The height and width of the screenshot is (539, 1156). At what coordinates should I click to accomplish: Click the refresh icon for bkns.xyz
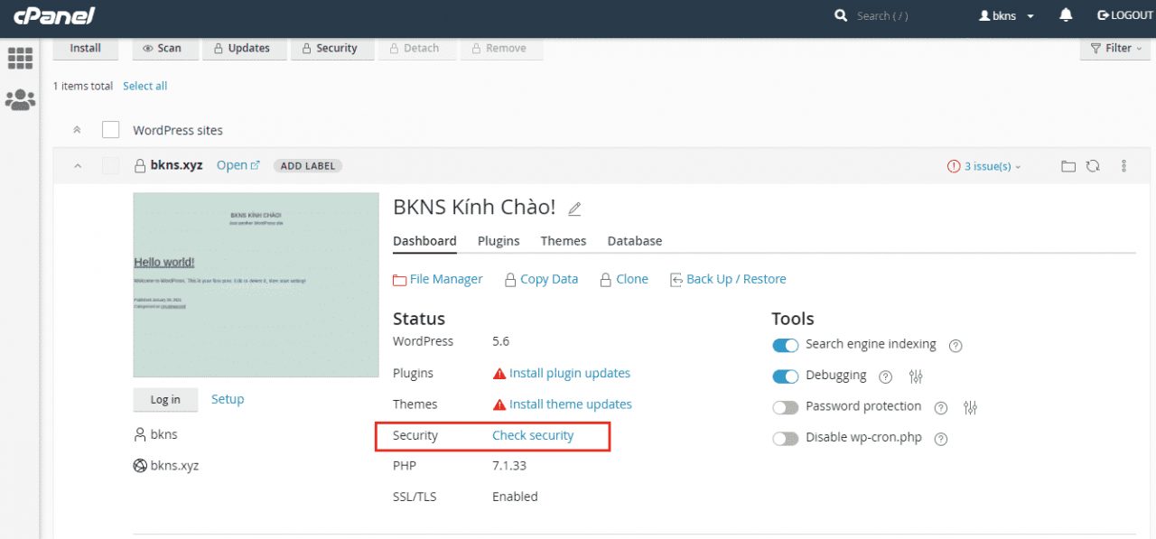[x=1093, y=166]
